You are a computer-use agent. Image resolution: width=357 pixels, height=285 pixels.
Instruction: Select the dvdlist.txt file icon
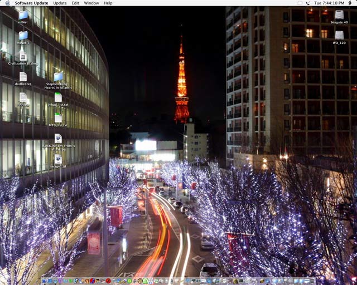[x=23, y=77]
